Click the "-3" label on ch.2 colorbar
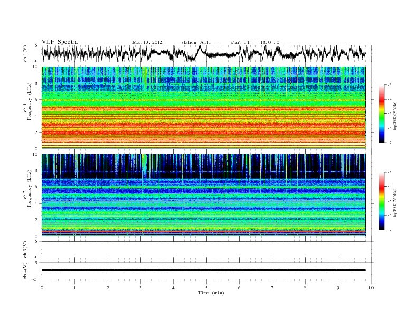The width and height of the screenshot is (418, 323). pyautogui.click(x=389, y=172)
